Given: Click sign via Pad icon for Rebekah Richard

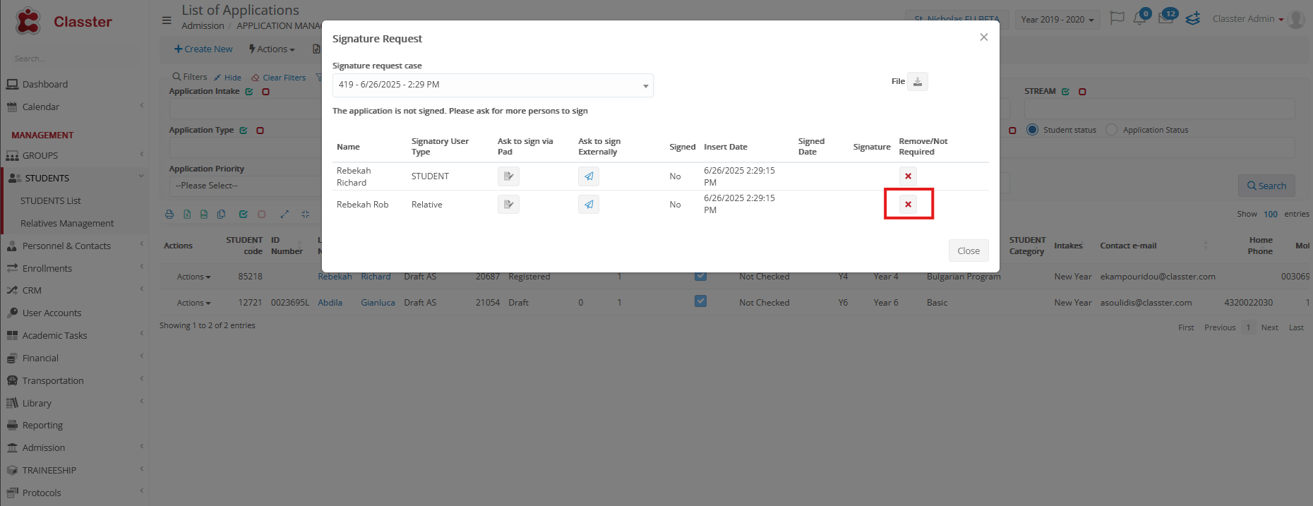Looking at the screenshot, I should (508, 176).
